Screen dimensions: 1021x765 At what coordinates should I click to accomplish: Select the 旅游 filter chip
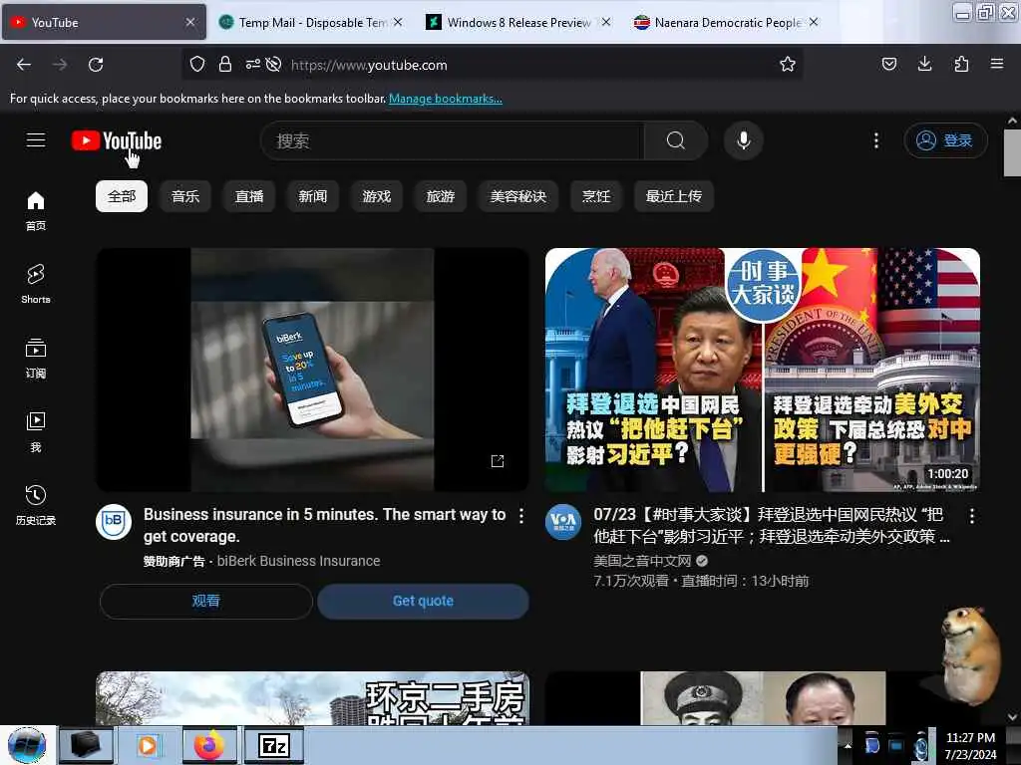tap(440, 196)
